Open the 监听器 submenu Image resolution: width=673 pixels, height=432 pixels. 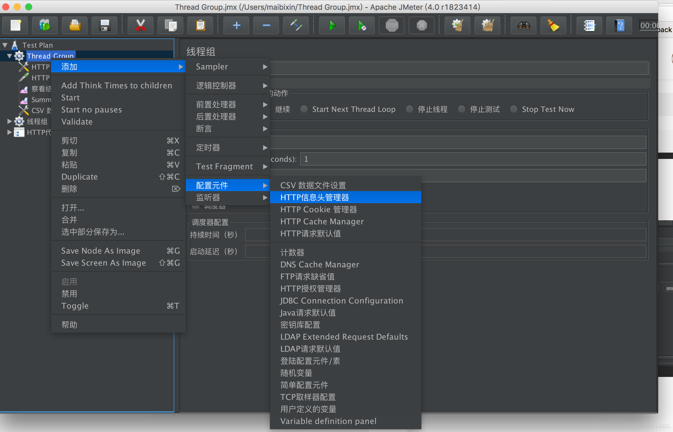tap(228, 197)
